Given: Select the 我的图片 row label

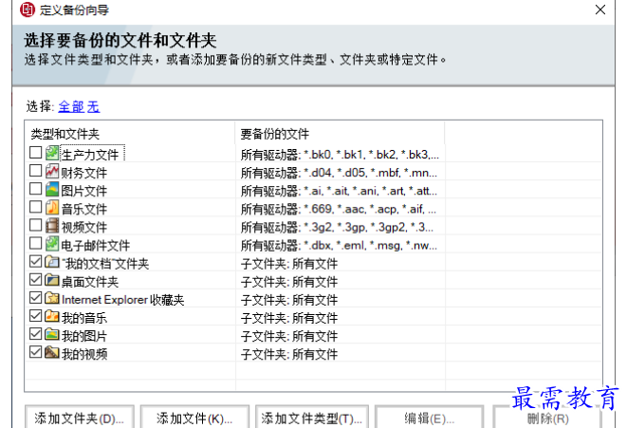Looking at the screenshot, I should click(84, 336).
